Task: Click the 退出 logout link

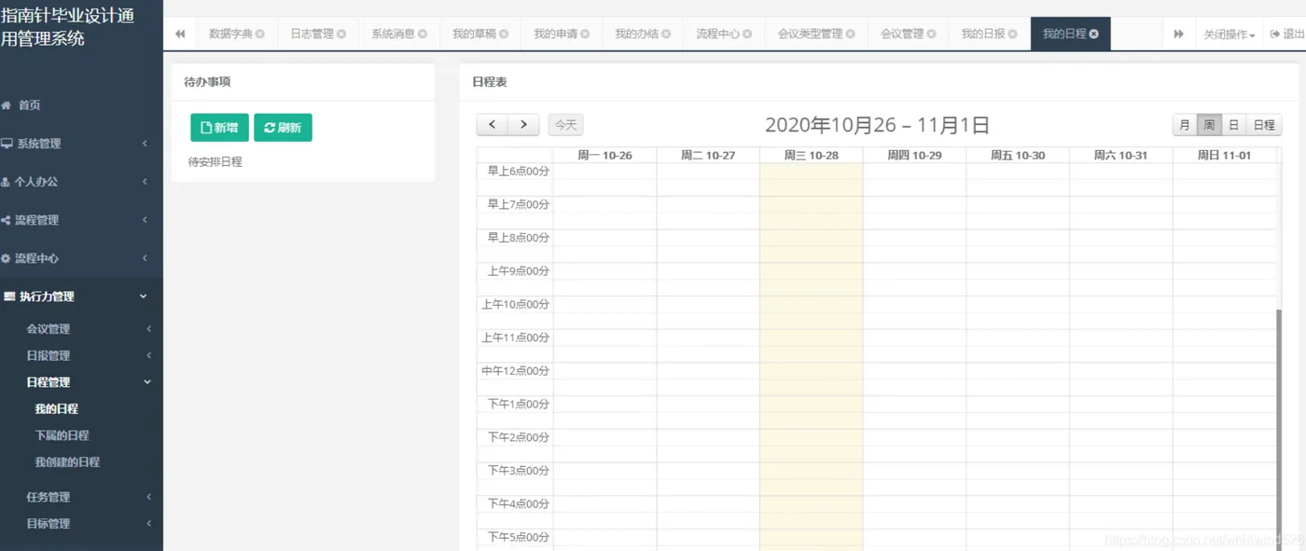Action: pos(1287,34)
